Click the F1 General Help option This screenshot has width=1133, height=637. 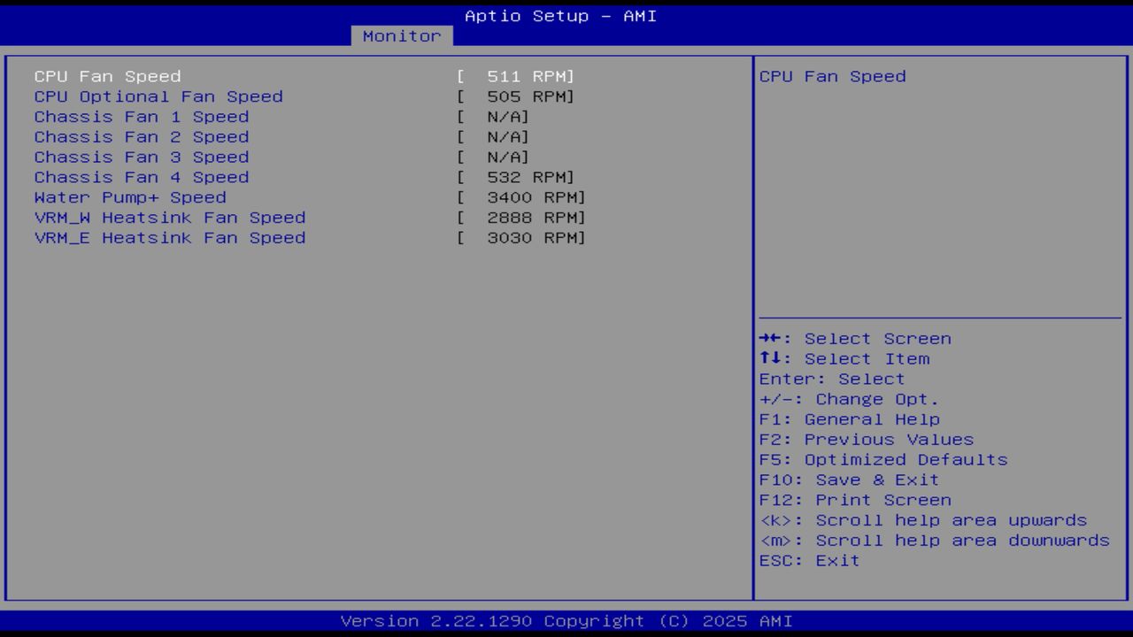pos(849,418)
